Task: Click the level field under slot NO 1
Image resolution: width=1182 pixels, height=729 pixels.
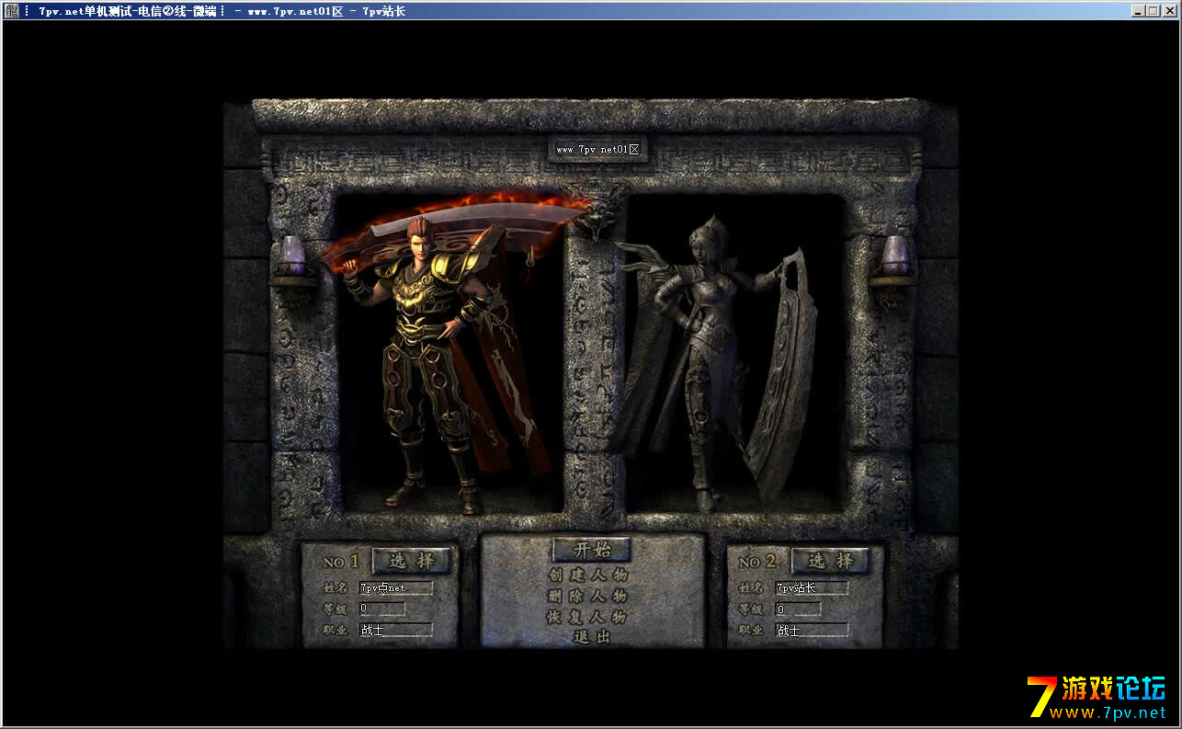Action: click(381, 609)
